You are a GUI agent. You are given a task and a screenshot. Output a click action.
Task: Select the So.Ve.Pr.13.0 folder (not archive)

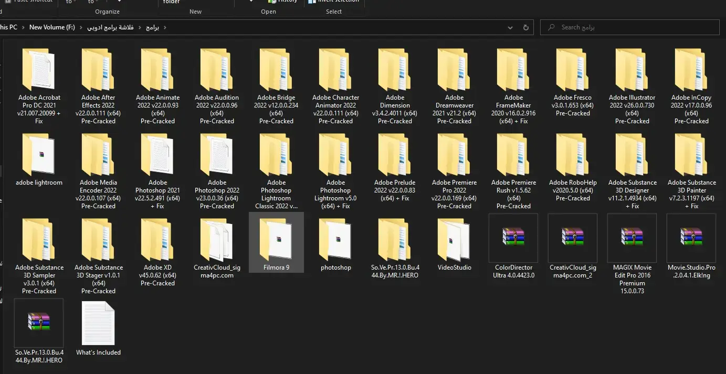[395, 248]
